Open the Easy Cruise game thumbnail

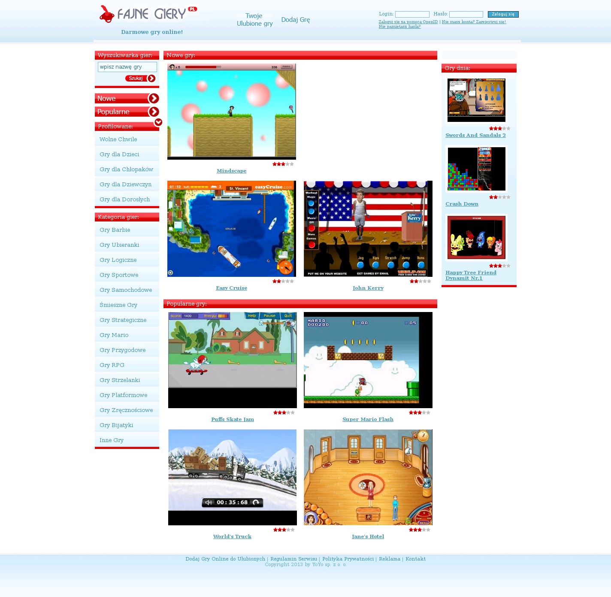coord(232,229)
